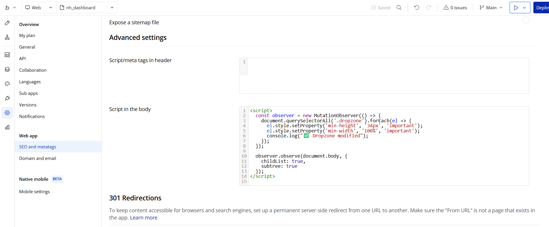Expand the preview options chevron

tap(525, 8)
